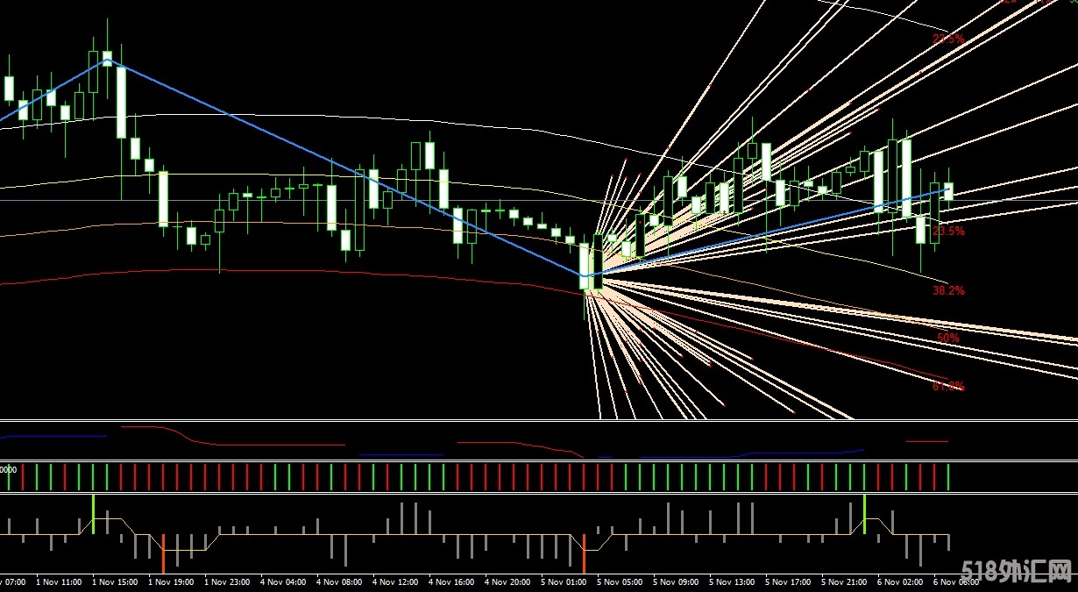Click the 4 Nov 20:00 time label
Screen dimensions: 1078x592
(x=507, y=581)
